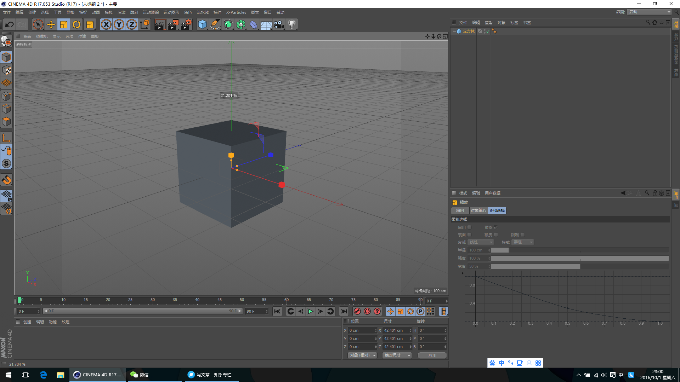680x382 pixels.
Task: Check the 表面 option in attributes
Action: pyautogui.click(x=469, y=235)
